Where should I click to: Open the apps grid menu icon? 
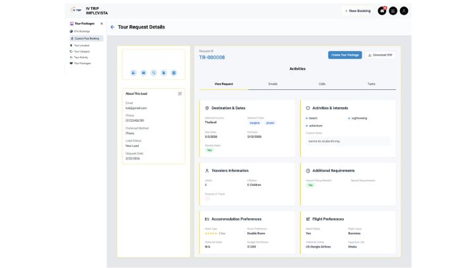coord(393,11)
